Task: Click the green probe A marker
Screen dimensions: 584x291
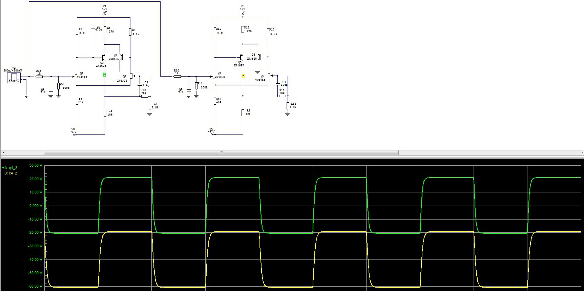Action: [x=104, y=75]
